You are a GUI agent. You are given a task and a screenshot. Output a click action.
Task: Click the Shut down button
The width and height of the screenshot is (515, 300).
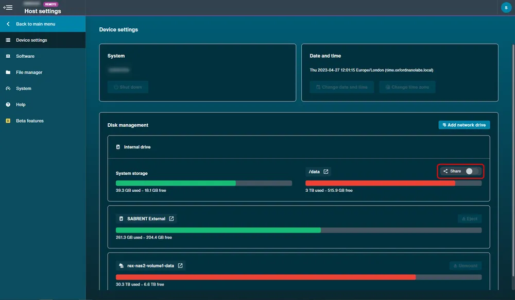(x=128, y=87)
